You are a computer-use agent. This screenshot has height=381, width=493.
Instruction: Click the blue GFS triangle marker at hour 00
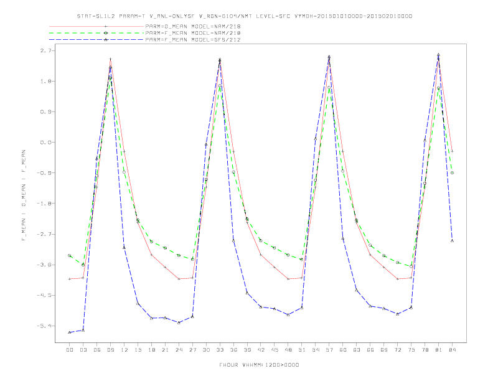70,332
